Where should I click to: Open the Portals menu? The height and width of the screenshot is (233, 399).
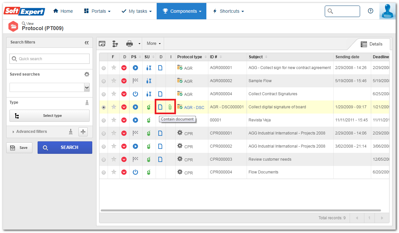coord(97,11)
